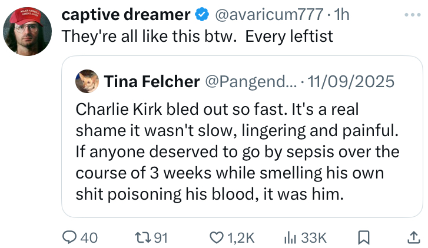Click Tina Felcher's small avatar
The image size is (428, 248).
(88, 82)
